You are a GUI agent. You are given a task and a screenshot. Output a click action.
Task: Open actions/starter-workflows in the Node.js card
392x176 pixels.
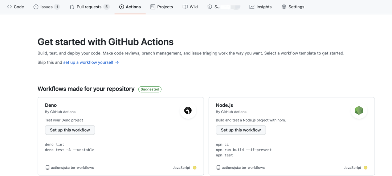tap(243, 168)
